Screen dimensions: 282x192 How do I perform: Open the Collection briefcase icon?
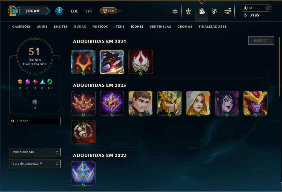[201, 11]
